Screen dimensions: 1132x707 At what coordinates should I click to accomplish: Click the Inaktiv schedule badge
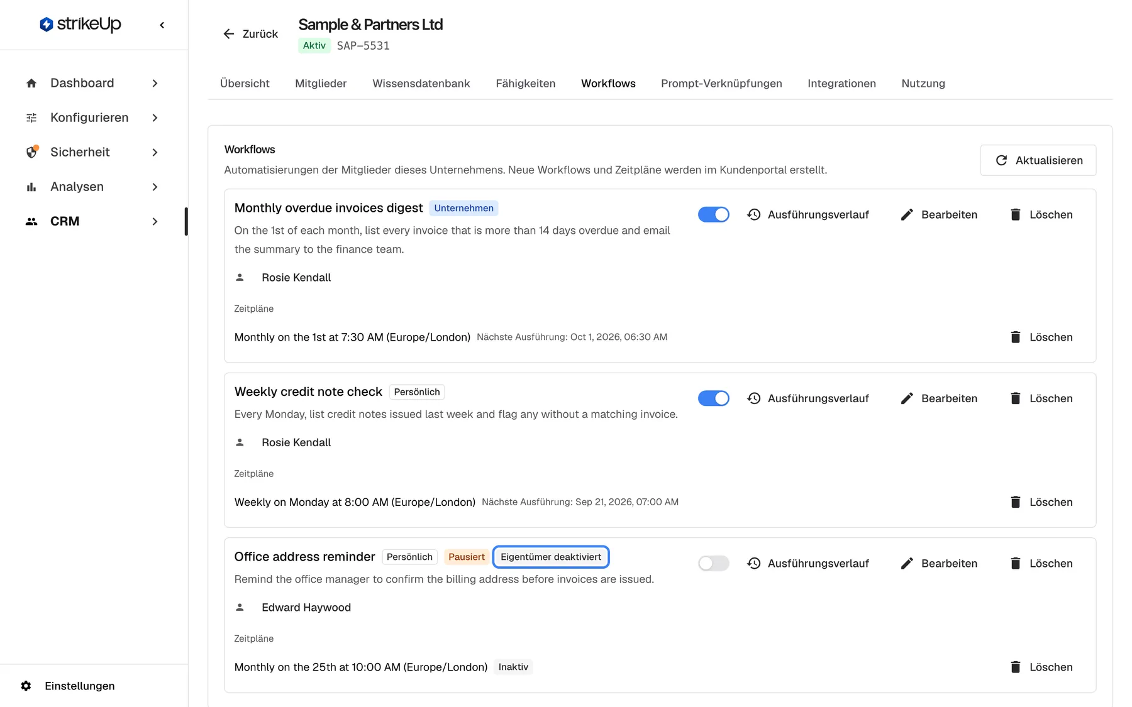[513, 667]
